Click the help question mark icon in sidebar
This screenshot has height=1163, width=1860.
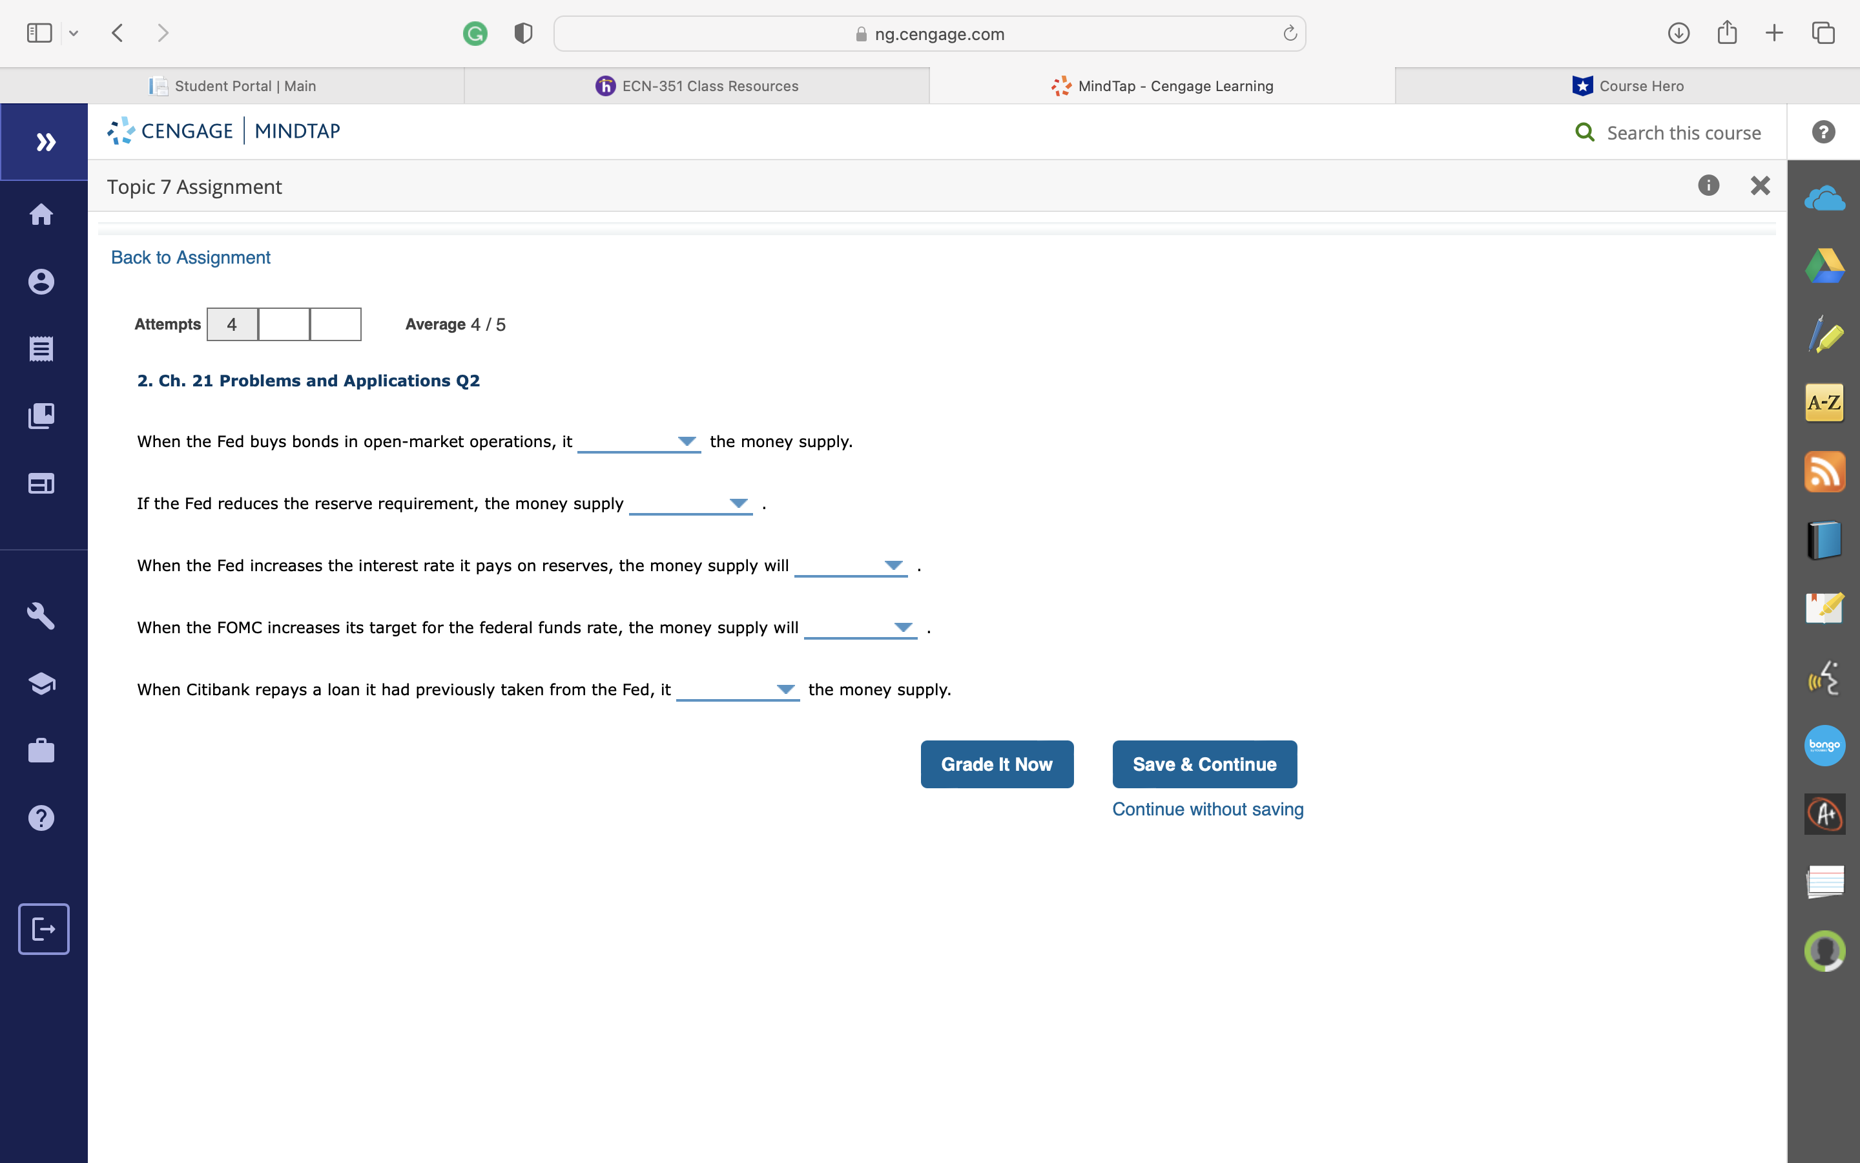[41, 817]
